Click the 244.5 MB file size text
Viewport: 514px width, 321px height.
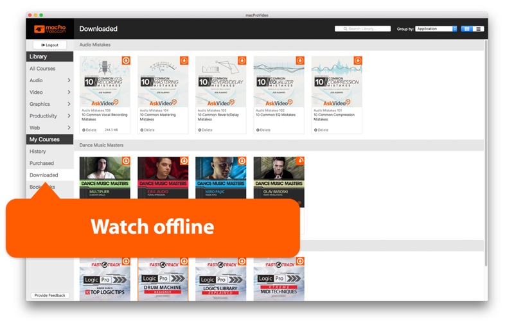click(111, 130)
